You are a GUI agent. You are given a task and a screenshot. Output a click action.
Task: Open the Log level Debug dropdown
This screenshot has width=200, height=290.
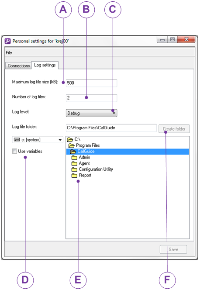click(x=92, y=113)
